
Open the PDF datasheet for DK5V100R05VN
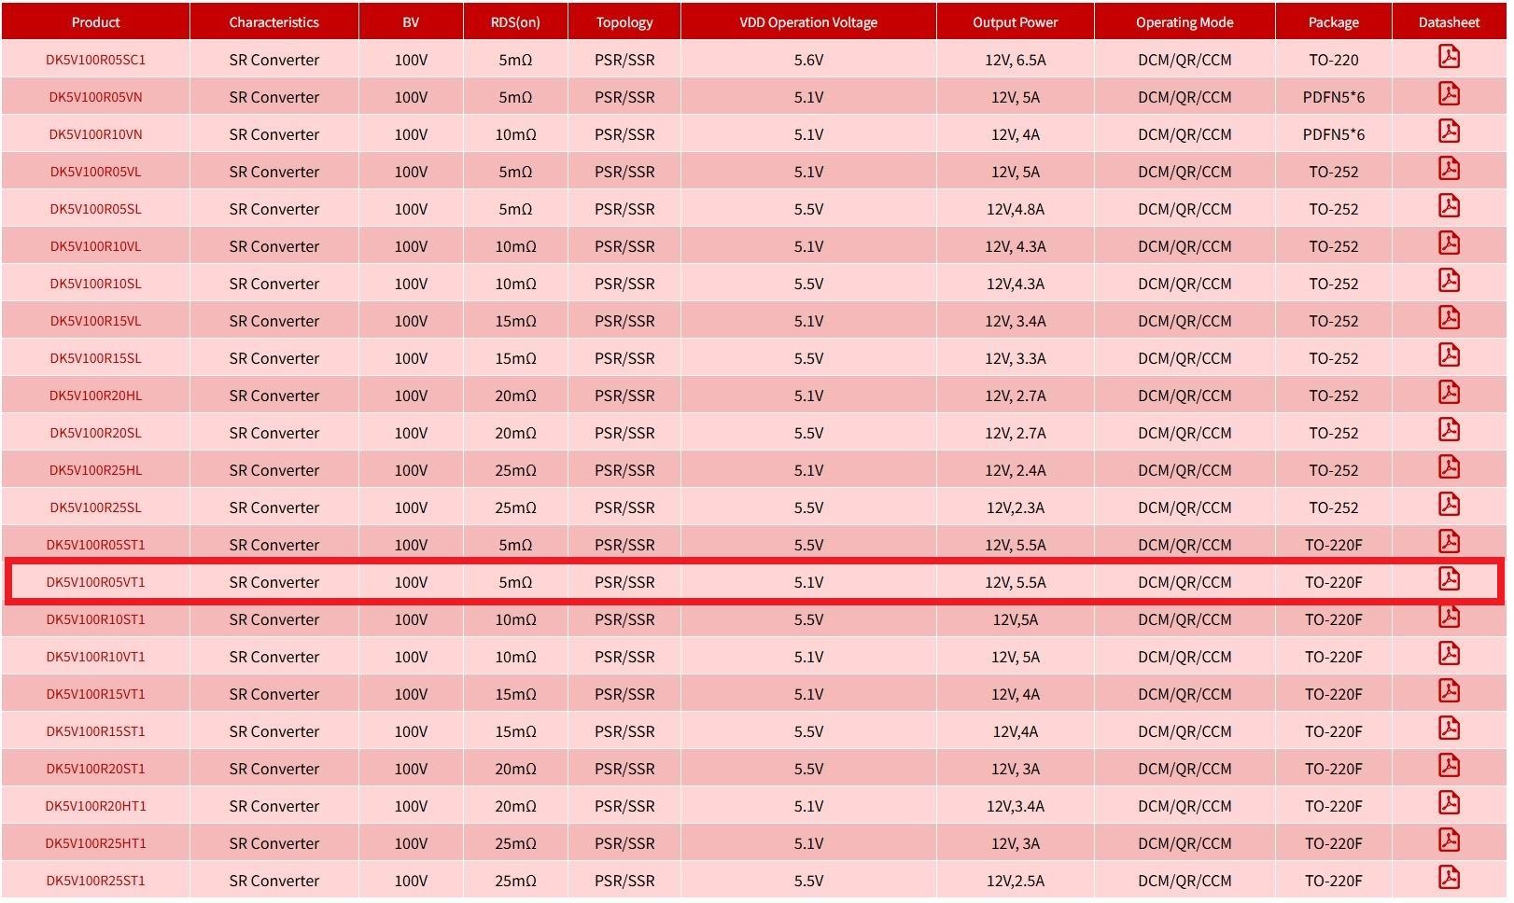[1449, 95]
